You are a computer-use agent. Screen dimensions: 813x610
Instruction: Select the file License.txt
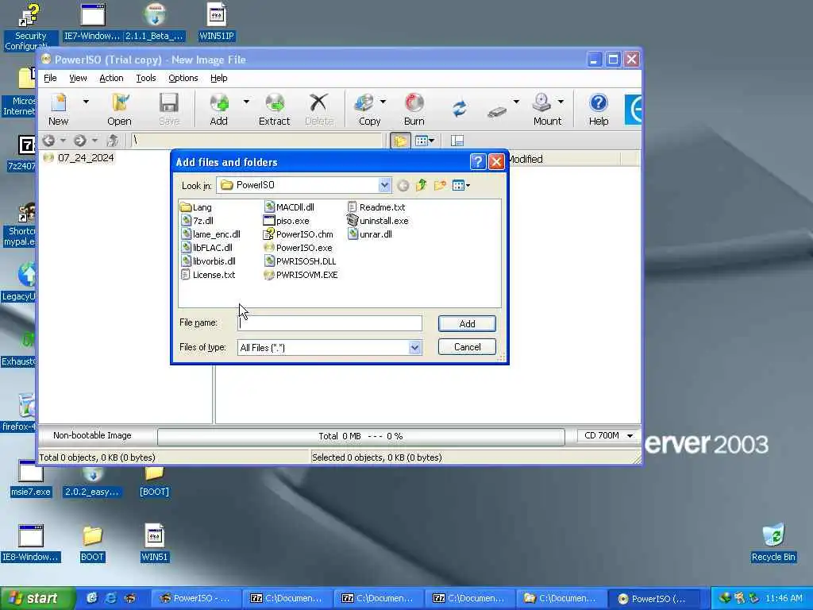(x=208, y=274)
